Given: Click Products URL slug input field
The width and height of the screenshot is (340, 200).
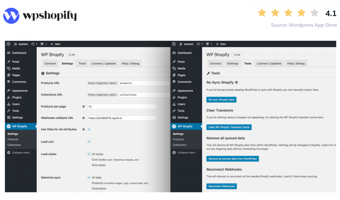Looking at the screenshot, I should [x=144, y=83].
